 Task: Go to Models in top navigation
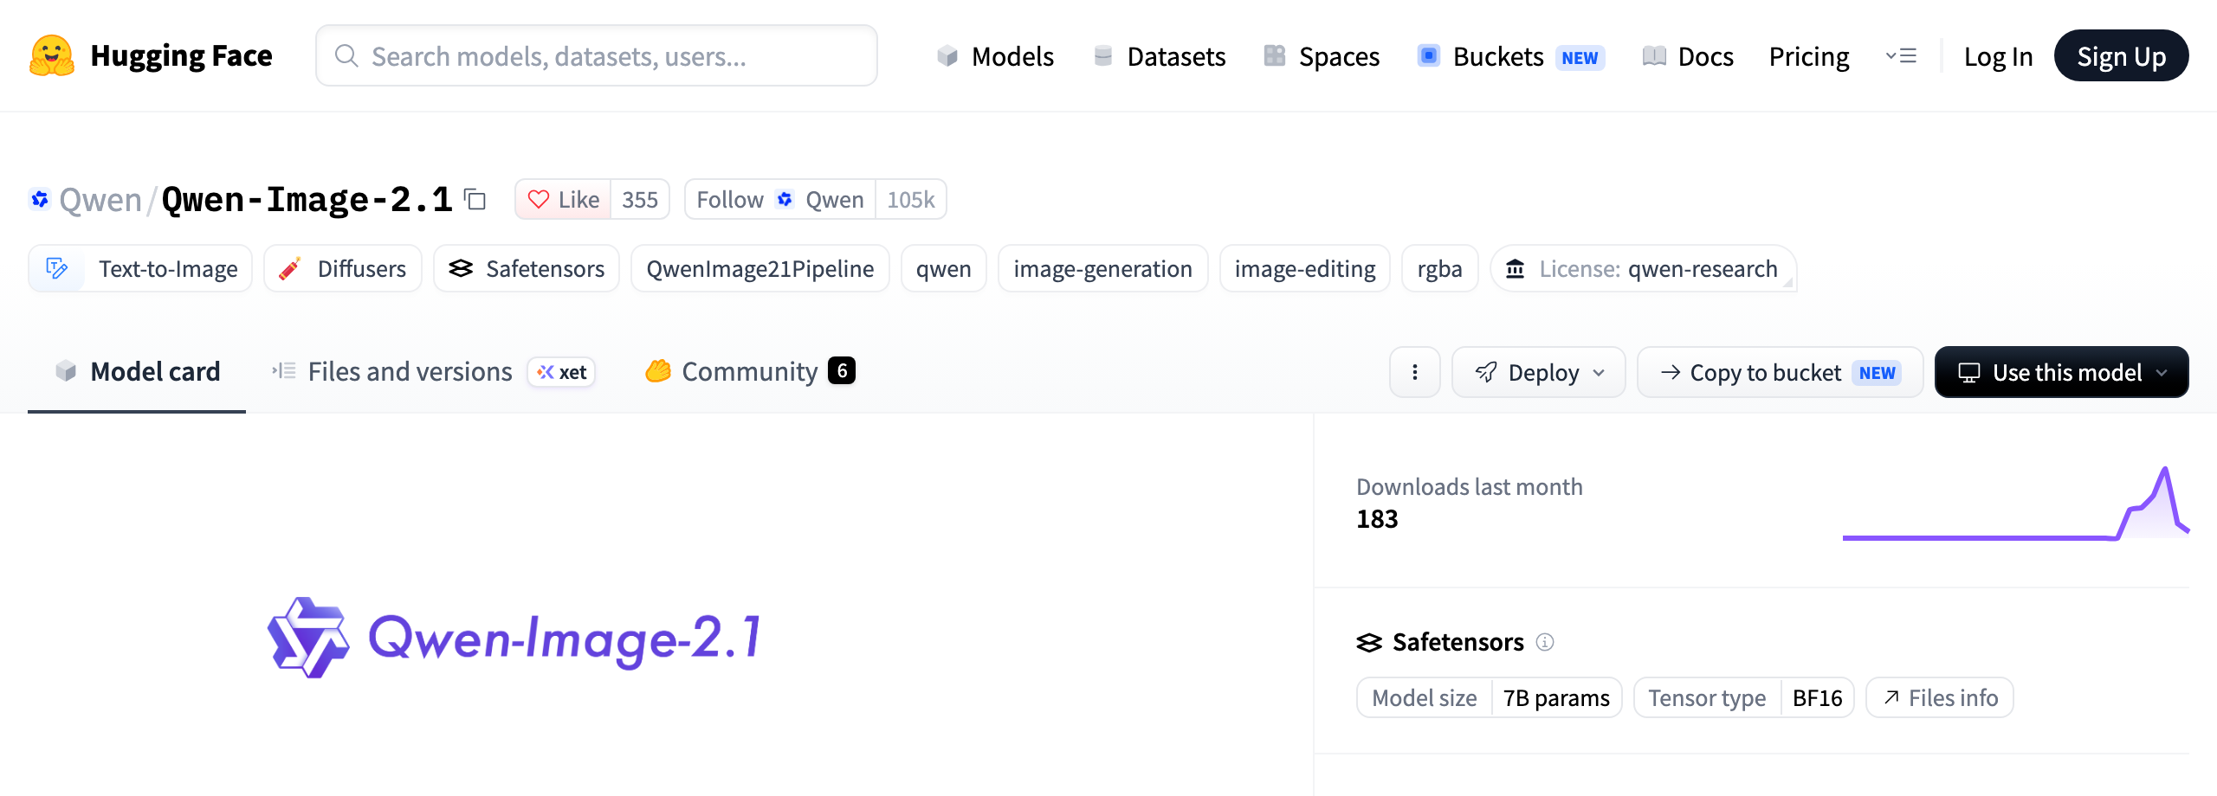(995, 56)
